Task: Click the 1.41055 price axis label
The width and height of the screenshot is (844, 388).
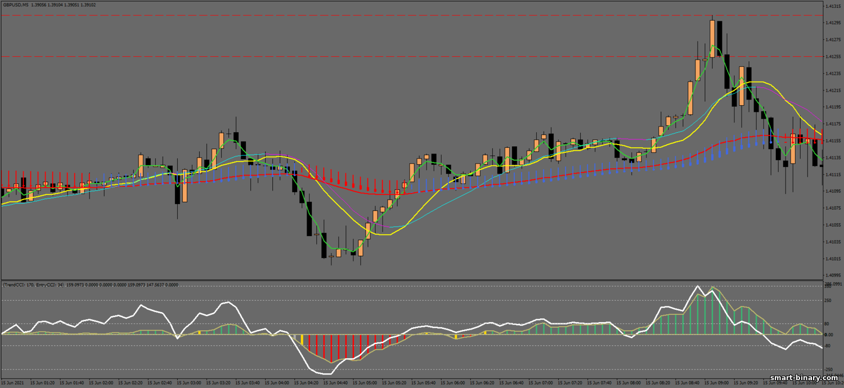Action: (833, 225)
